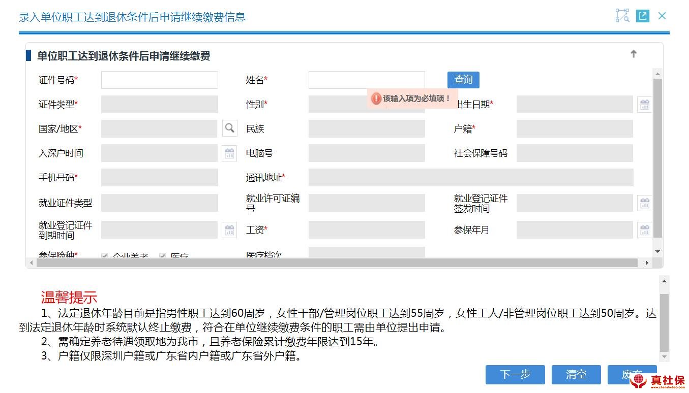Viewport: 689px width, 393px height.
Task: Click the 证件号码 input field
Action: pyautogui.click(x=159, y=80)
